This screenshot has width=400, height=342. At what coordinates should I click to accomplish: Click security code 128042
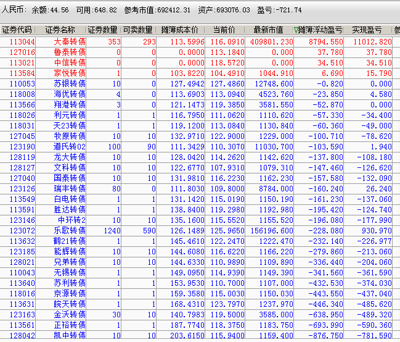(x=22, y=335)
